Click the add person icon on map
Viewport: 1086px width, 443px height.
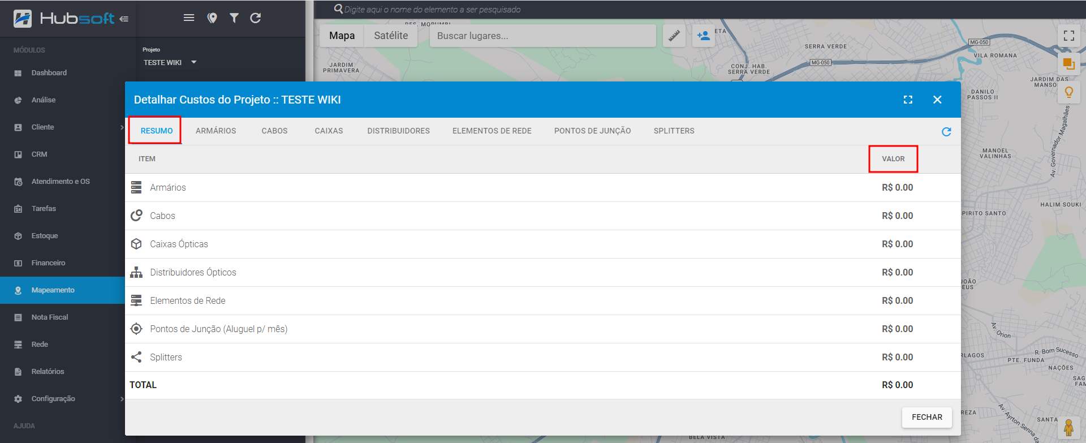click(704, 36)
